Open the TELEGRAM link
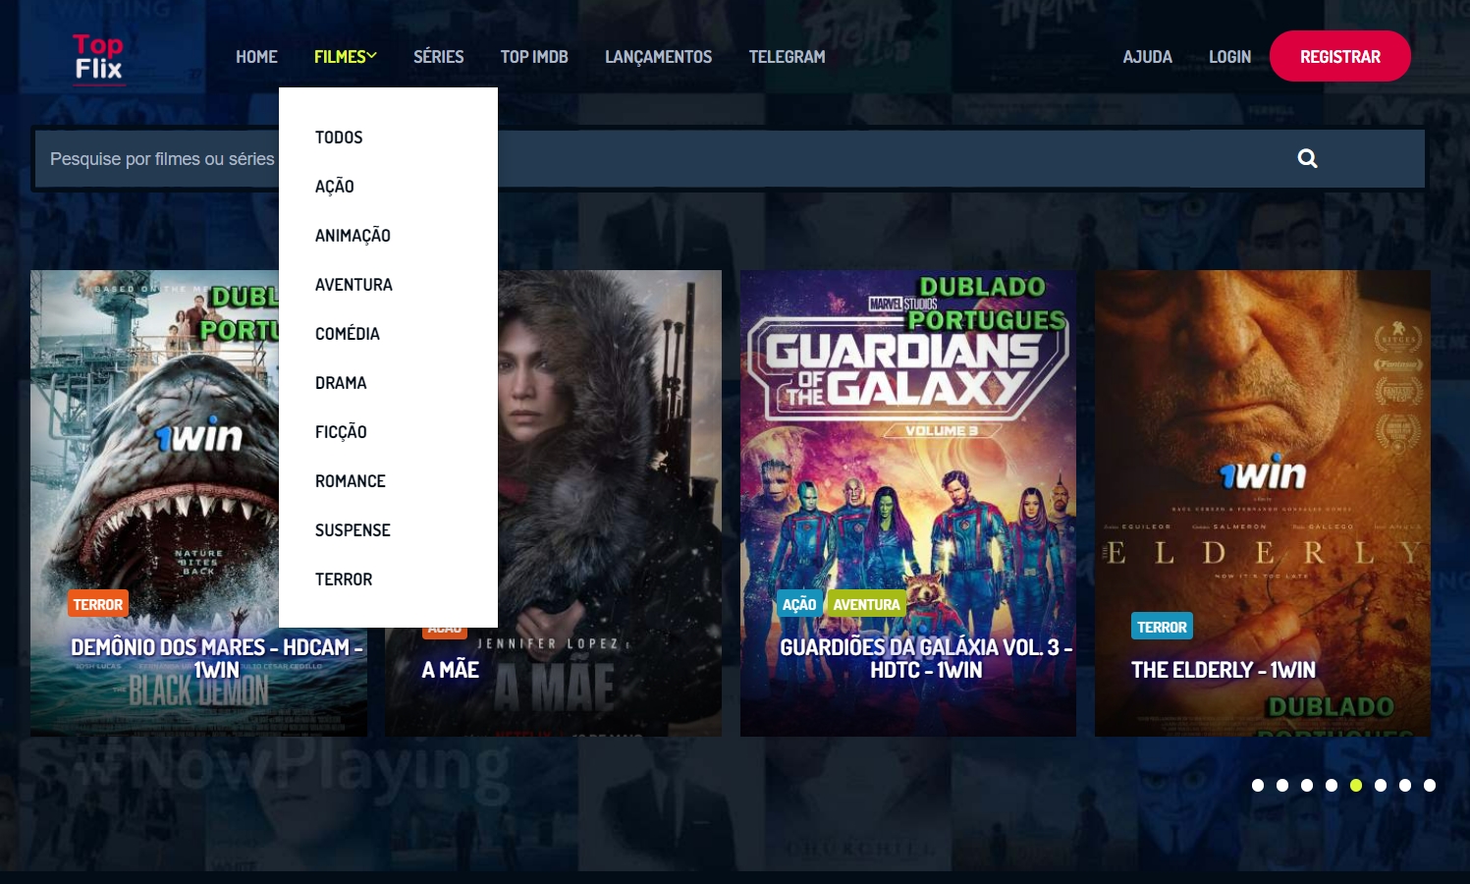 [787, 57]
